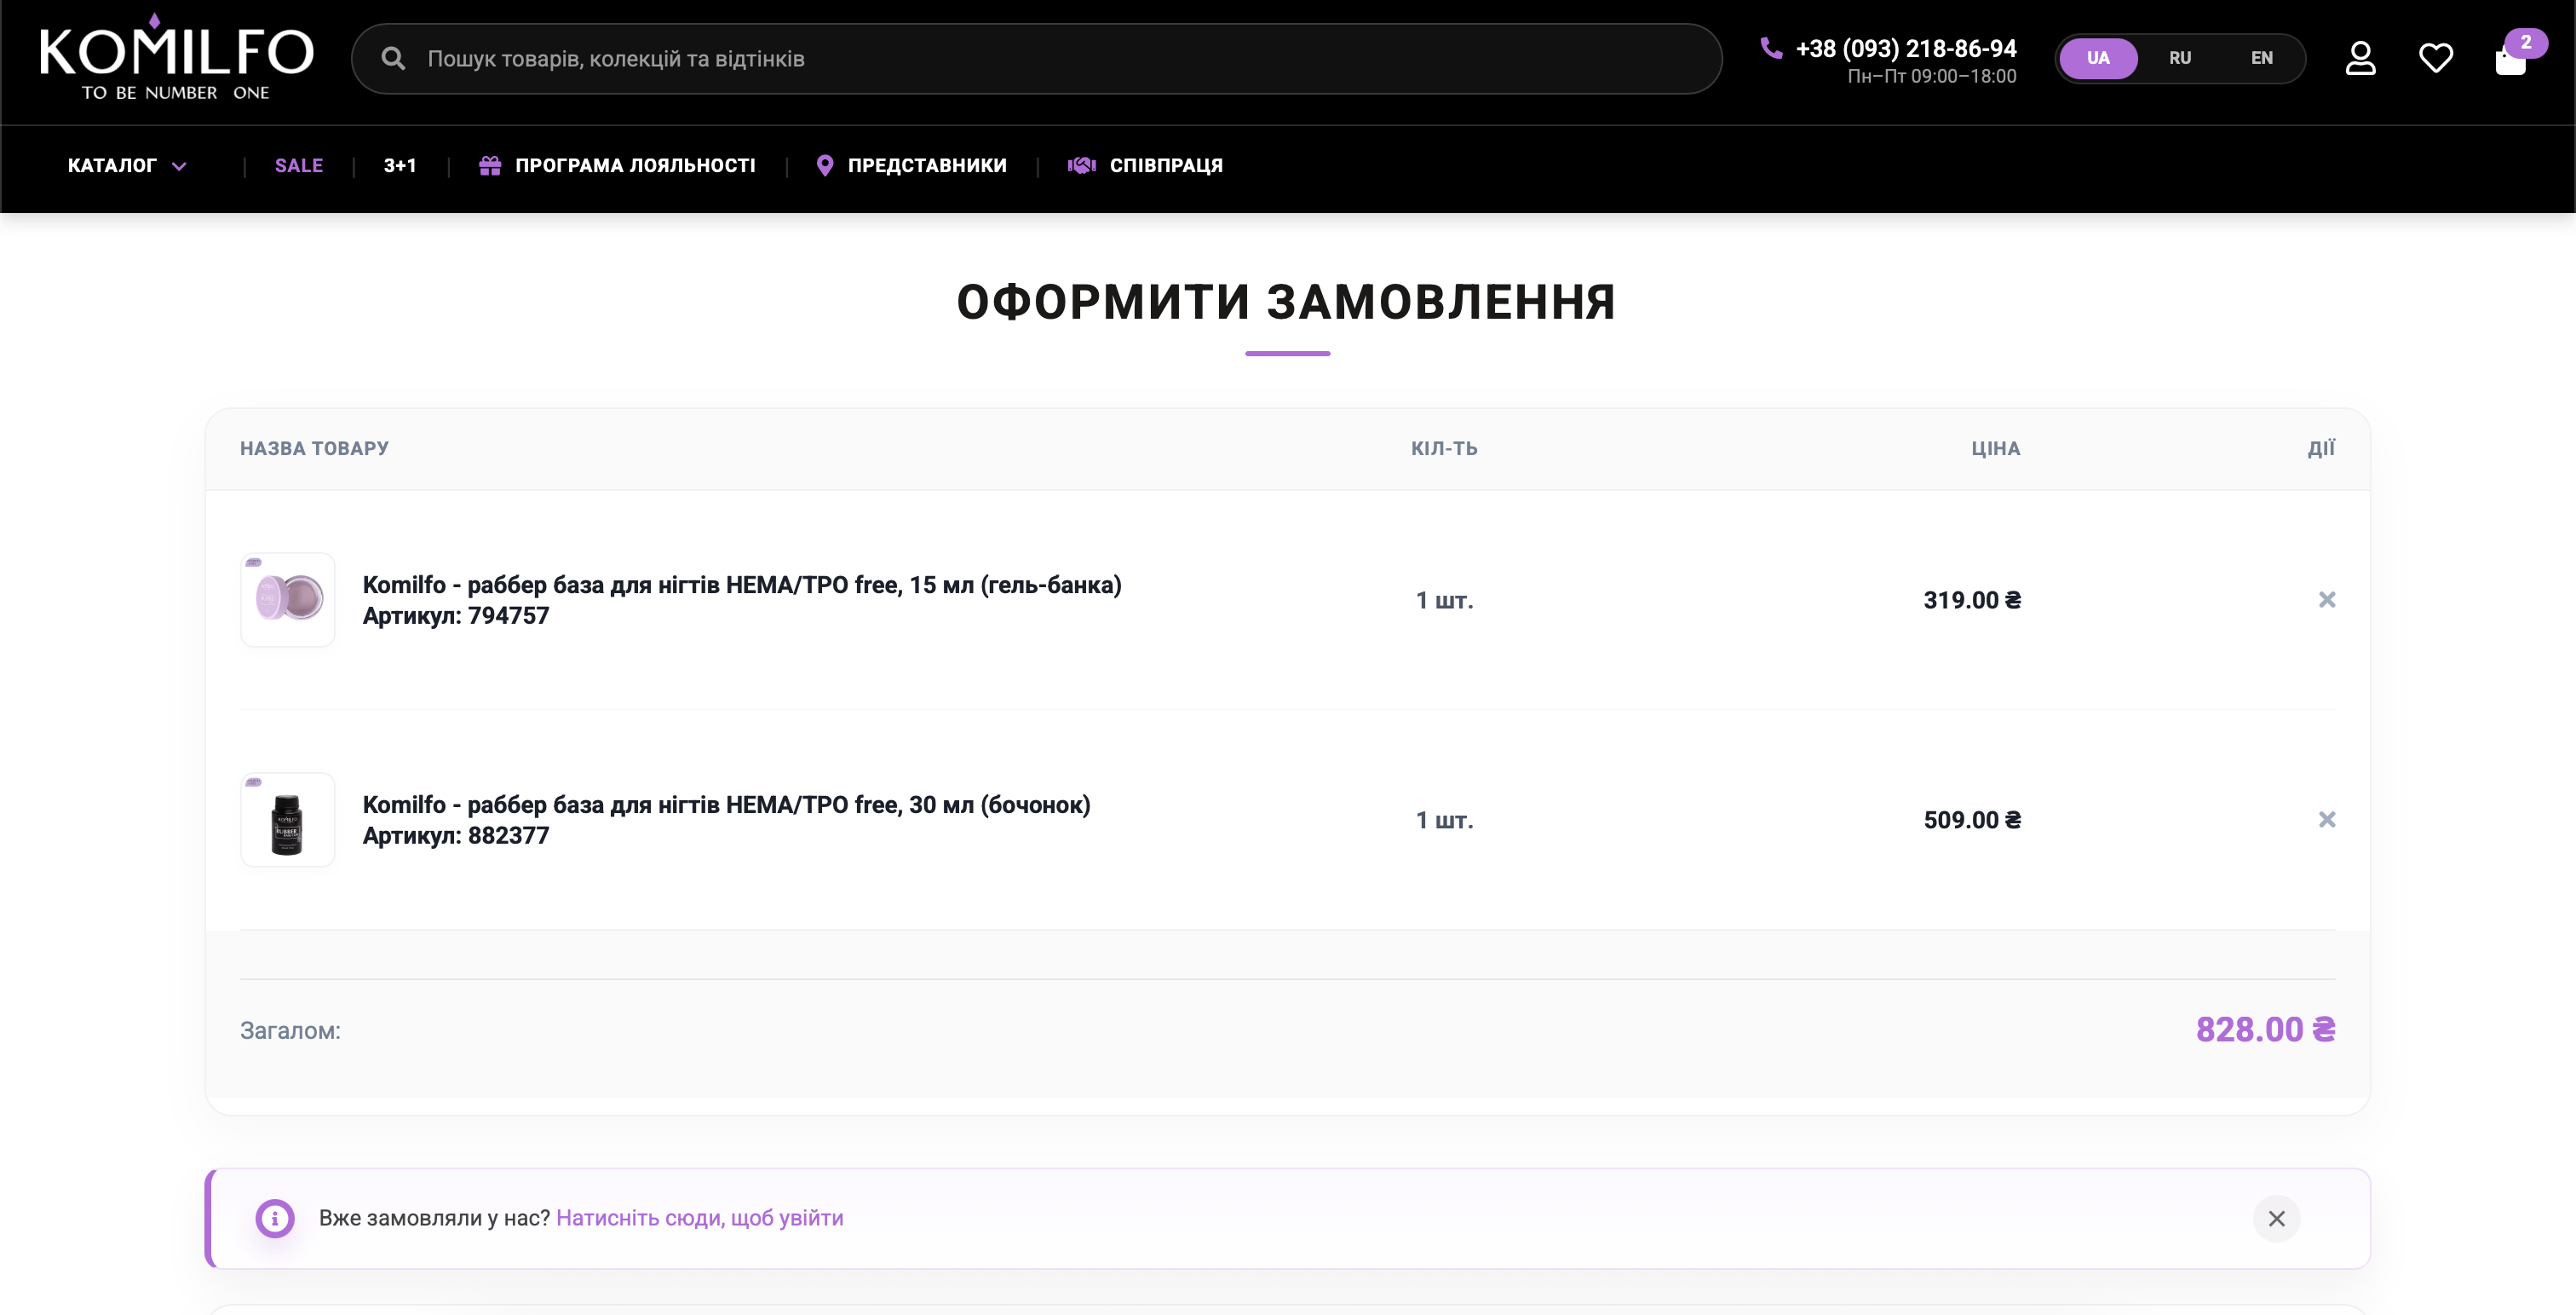The height and width of the screenshot is (1315, 2576).
Task: Click the price 319.00 ₴
Action: pyautogui.click(x=1972, y=599)
